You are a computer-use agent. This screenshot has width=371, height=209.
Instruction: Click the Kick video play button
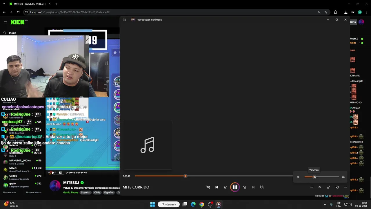[x=52, y=173]
